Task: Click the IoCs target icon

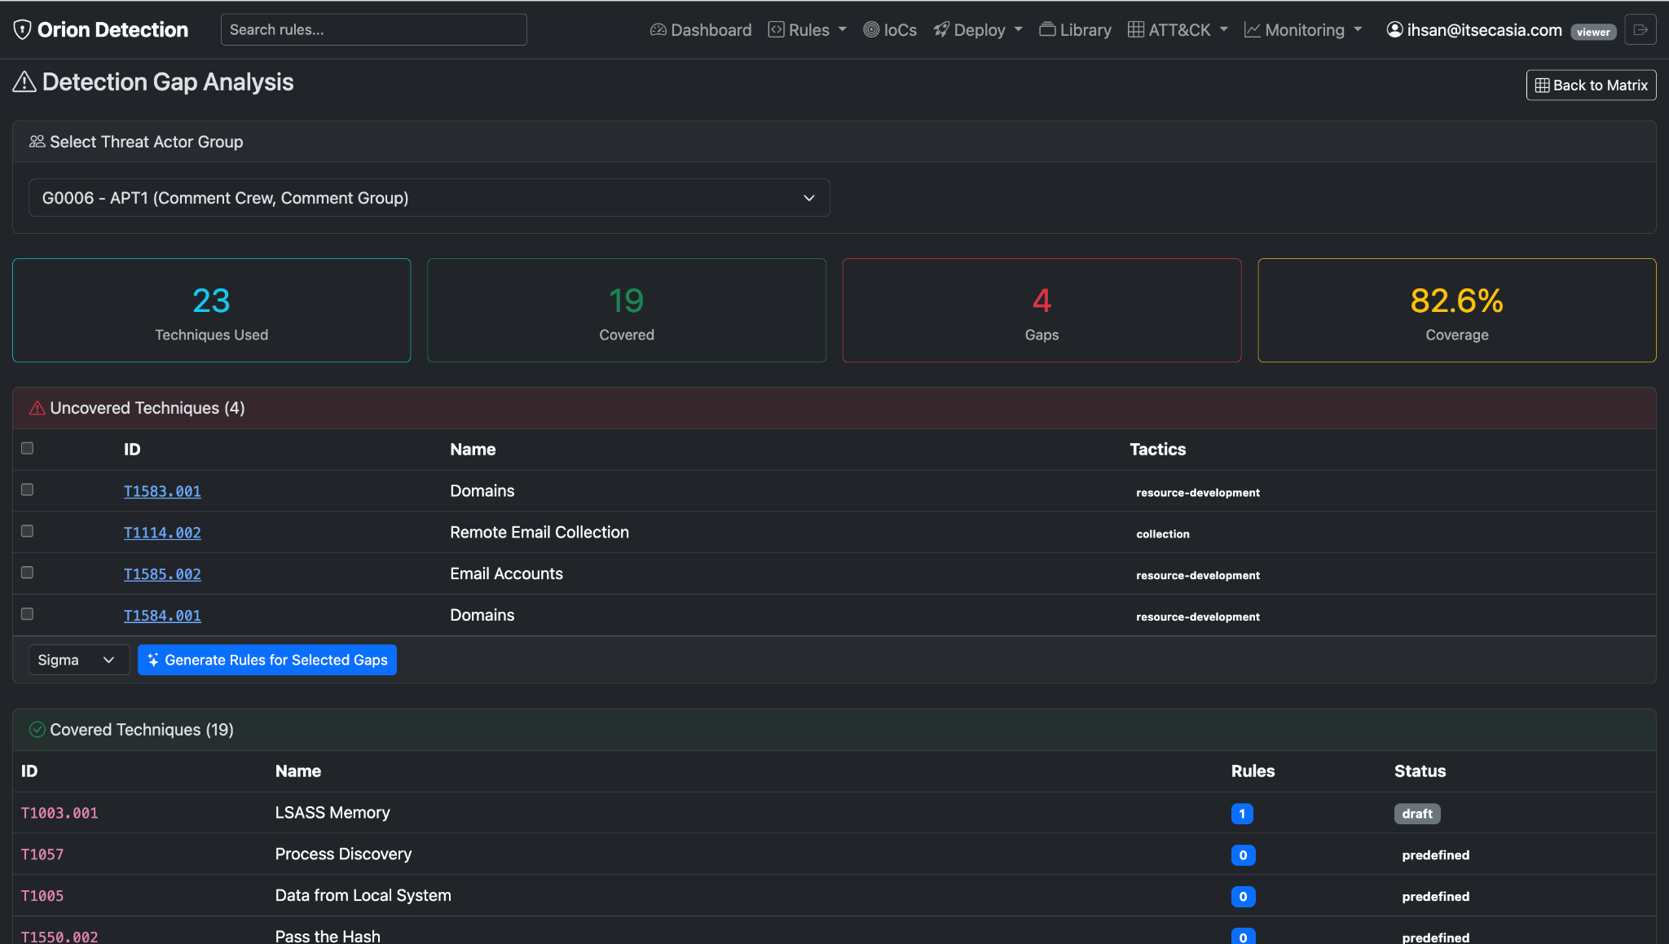Action: tap(871, 30)
